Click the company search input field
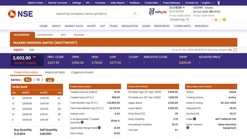The image size is (247, 139). coord(93,14)
